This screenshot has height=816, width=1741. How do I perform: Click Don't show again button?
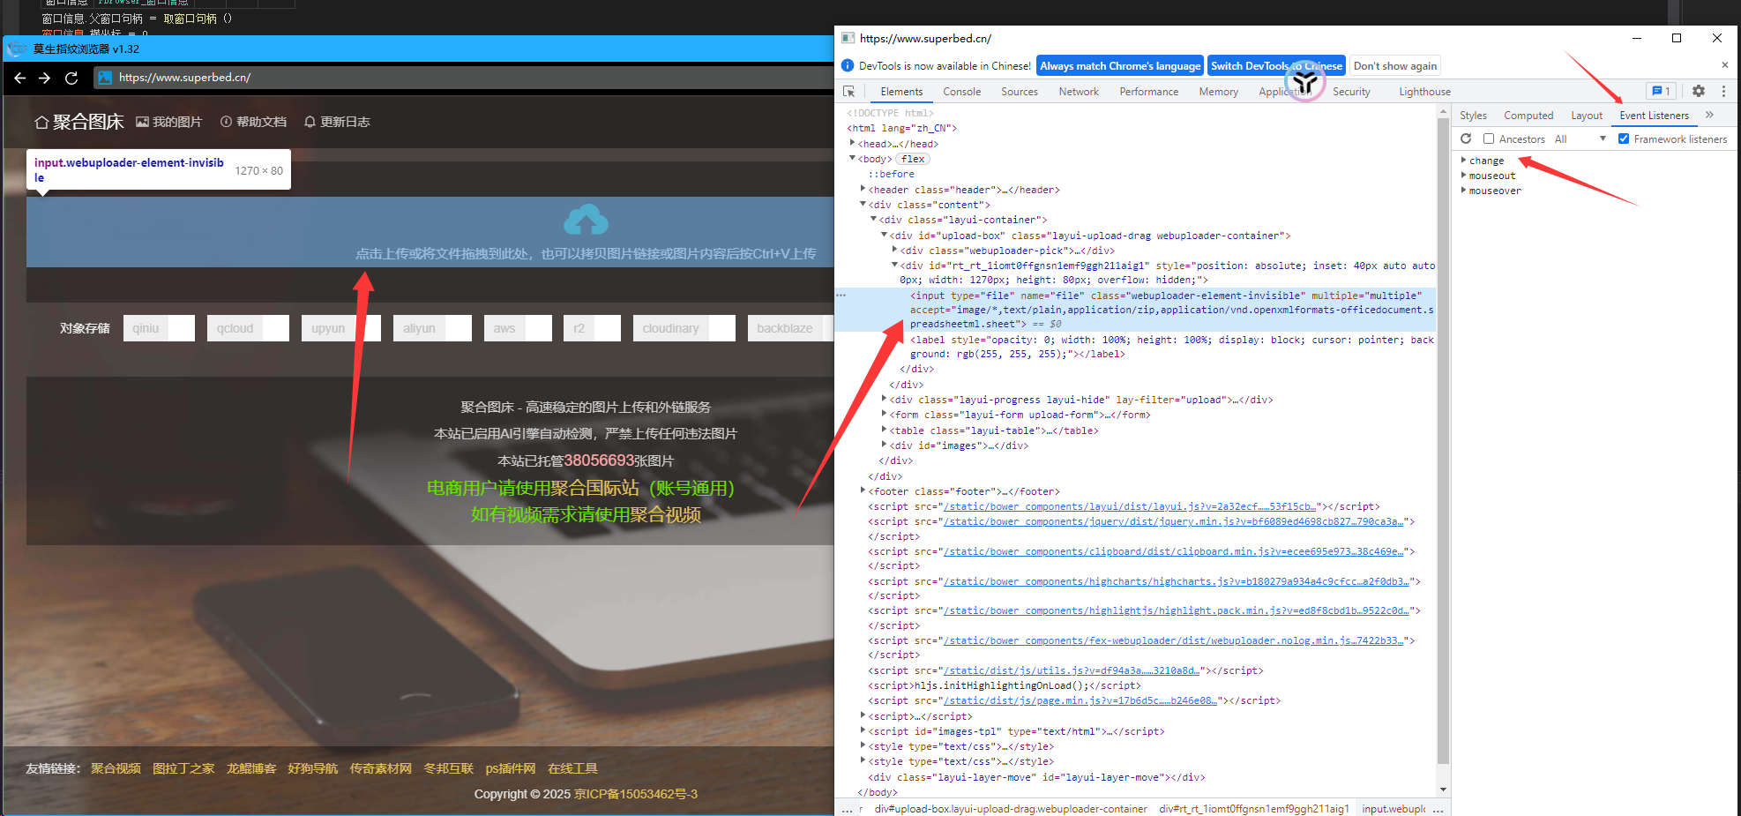click(x=1395, y=66)
